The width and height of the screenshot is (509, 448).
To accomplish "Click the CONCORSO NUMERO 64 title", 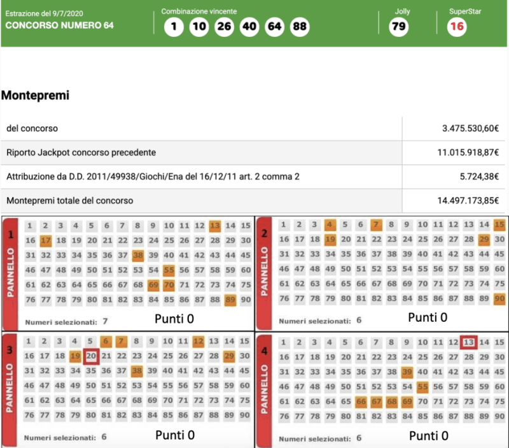I will 55,26.
